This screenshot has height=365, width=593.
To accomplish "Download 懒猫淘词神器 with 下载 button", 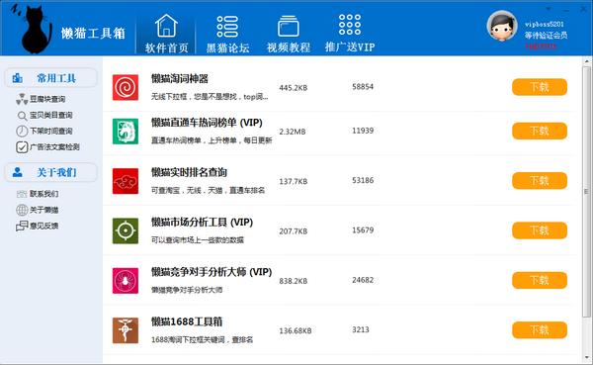I will point(540,87).
